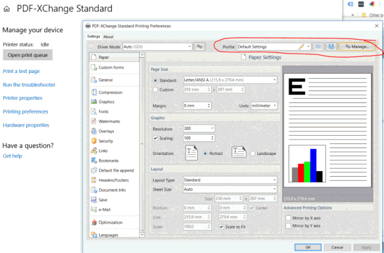Open the Hardware properties link
The width and height of the screenshot is (384, 253).
click(x=26, y=125)
